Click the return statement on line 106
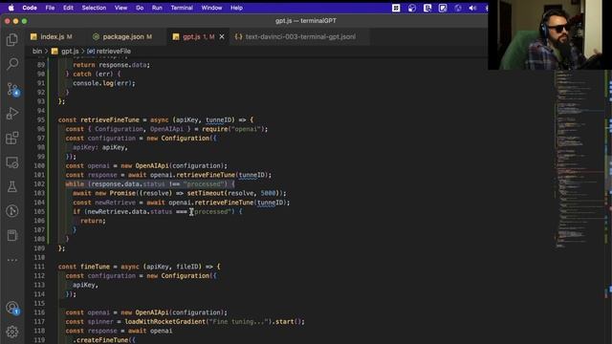 pos(92,221)
